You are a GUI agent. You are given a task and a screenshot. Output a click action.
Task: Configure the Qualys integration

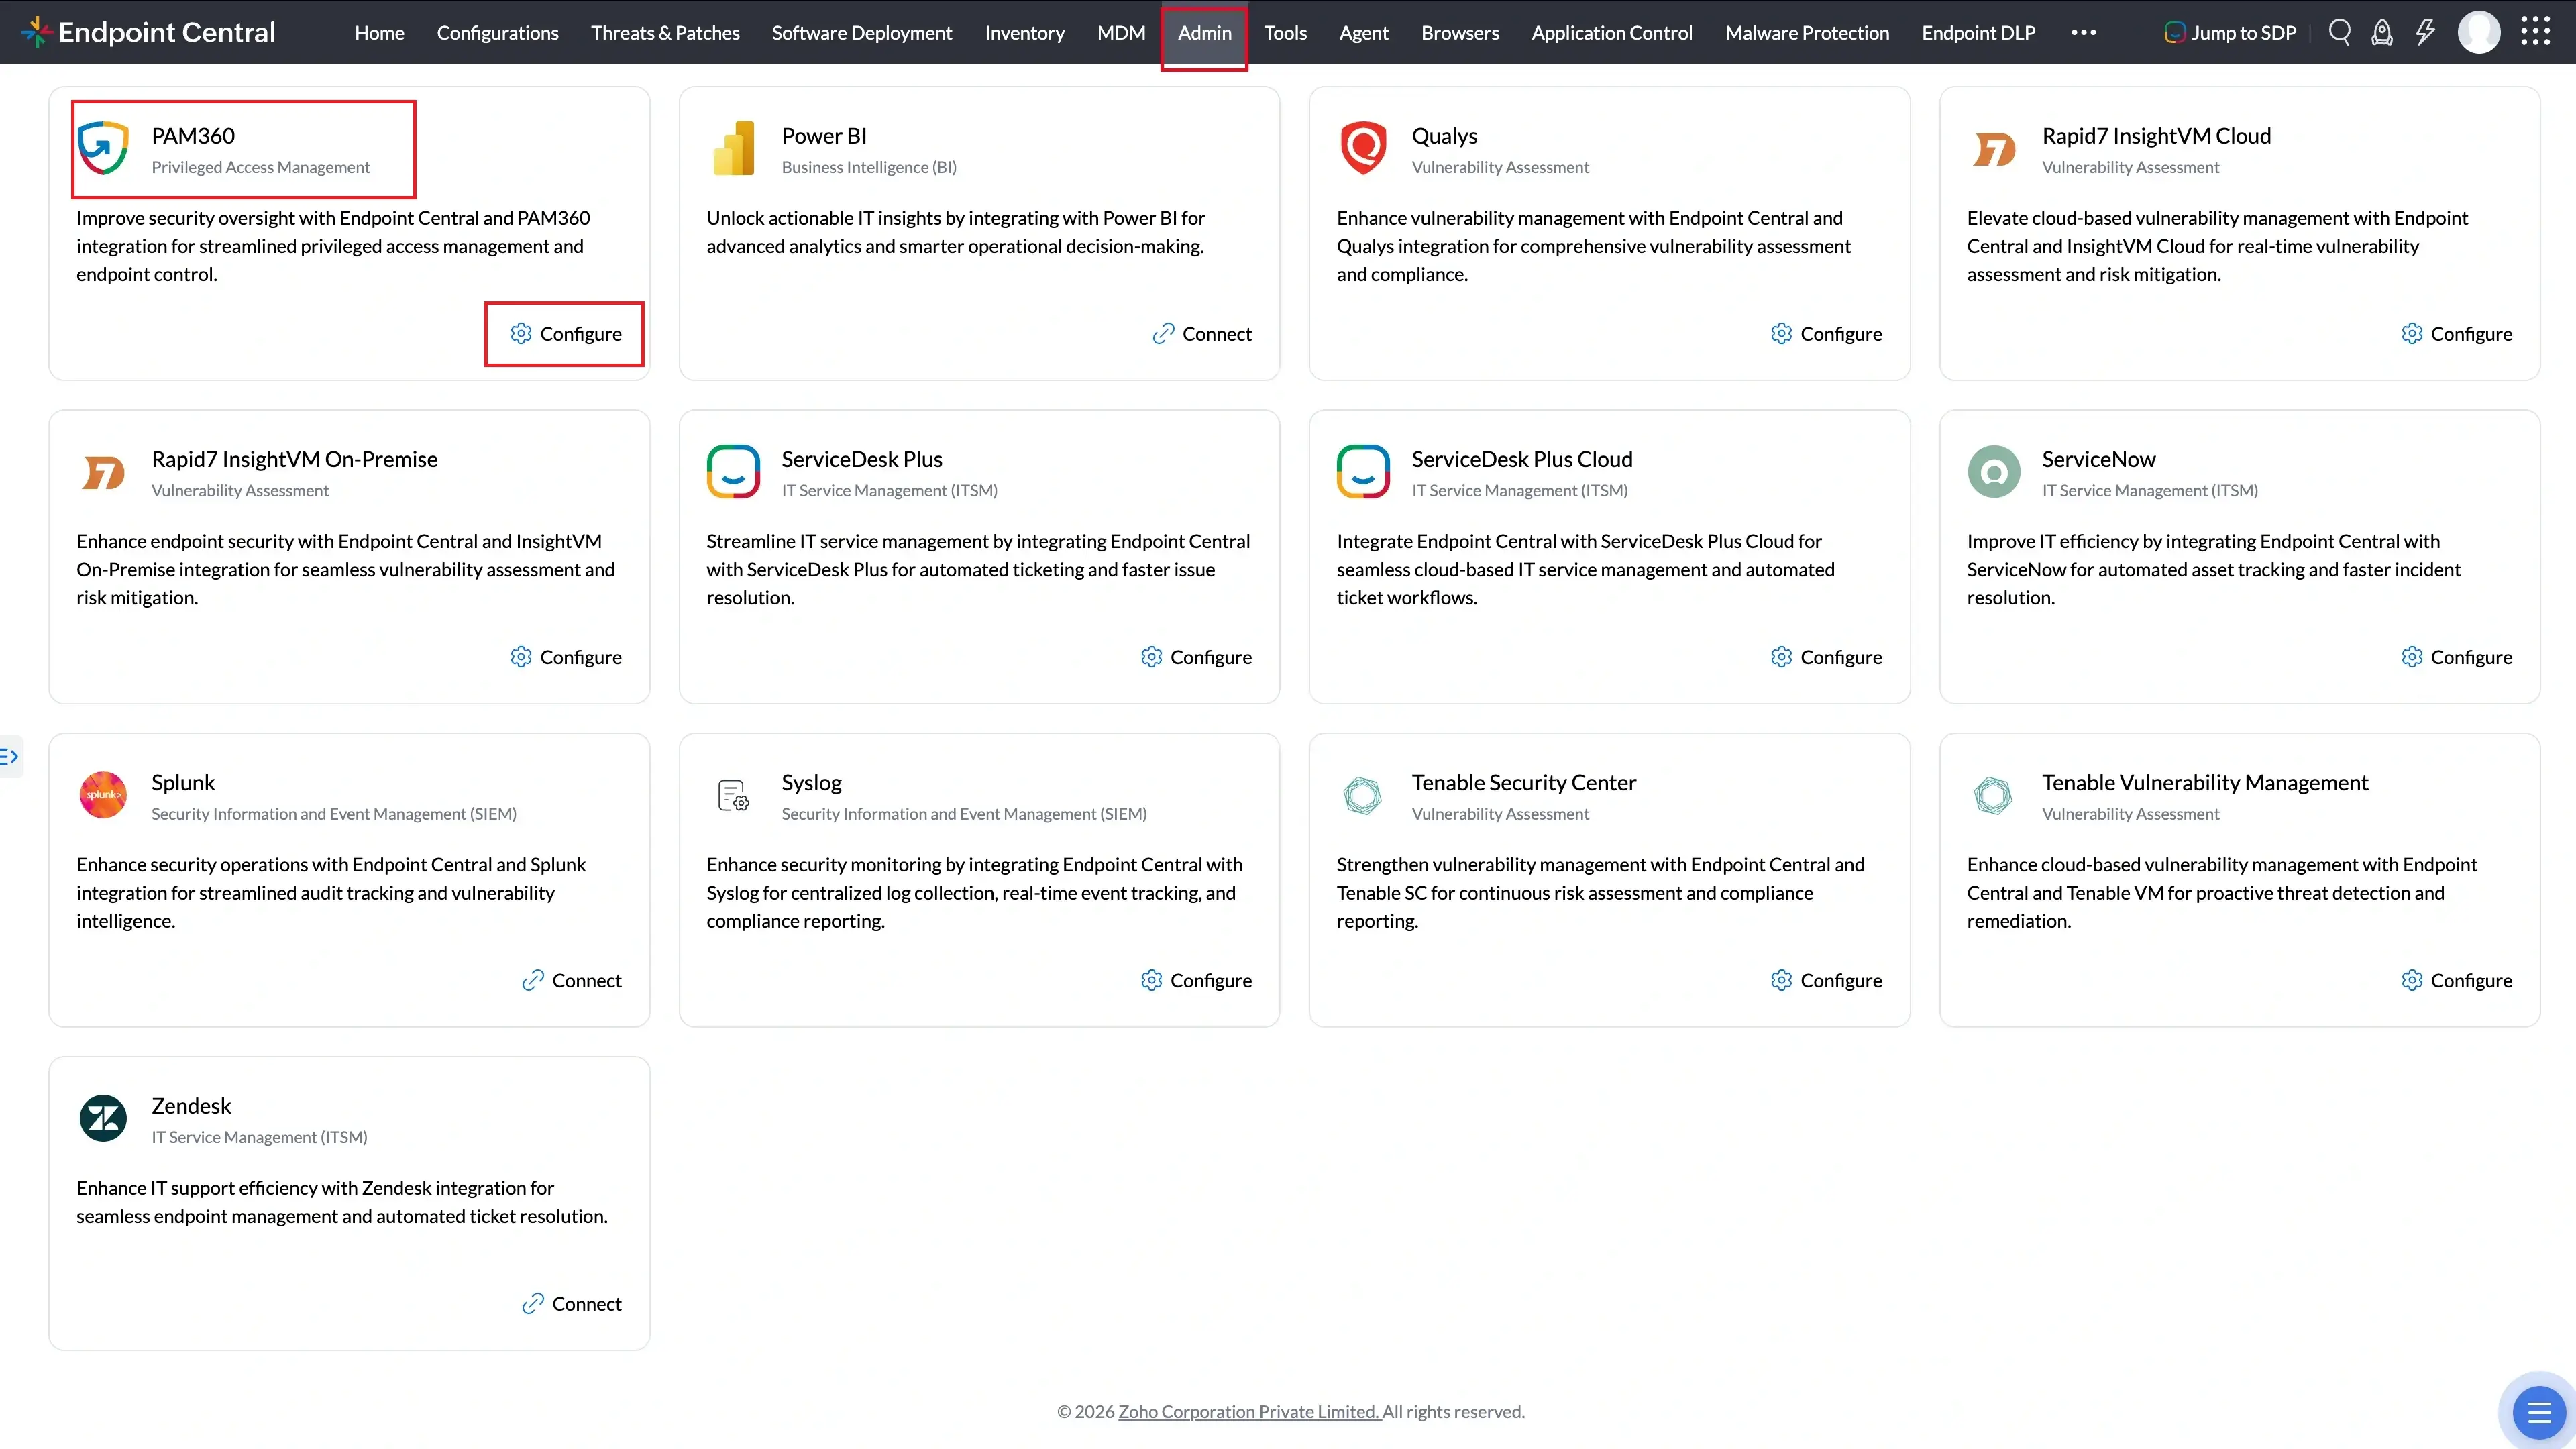(x=1826, y=333)
